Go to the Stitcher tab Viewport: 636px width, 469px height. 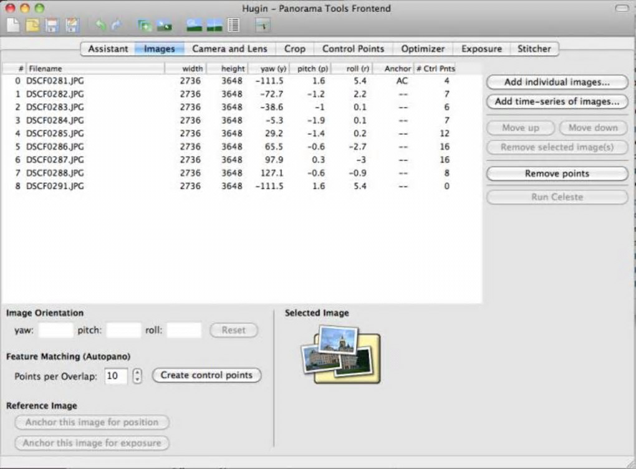point(534,49)
